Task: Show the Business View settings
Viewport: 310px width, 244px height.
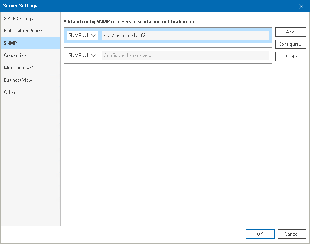Action: [x=18, y=80]
